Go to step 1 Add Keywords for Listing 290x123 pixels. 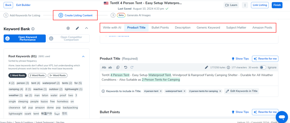[x=22, y=15]
